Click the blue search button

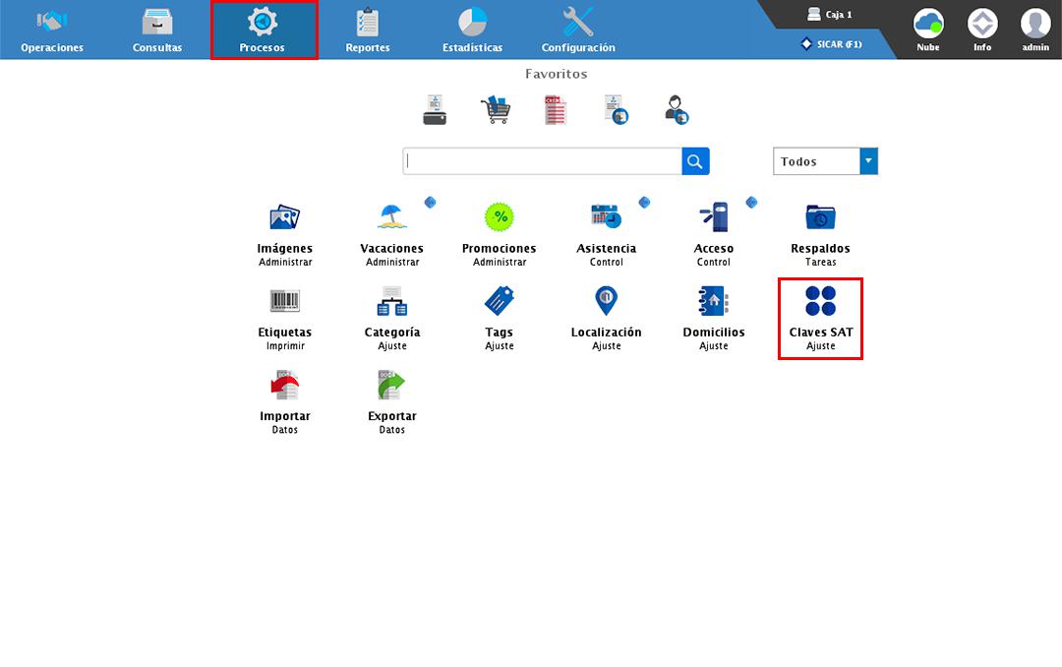coord(695,161)
